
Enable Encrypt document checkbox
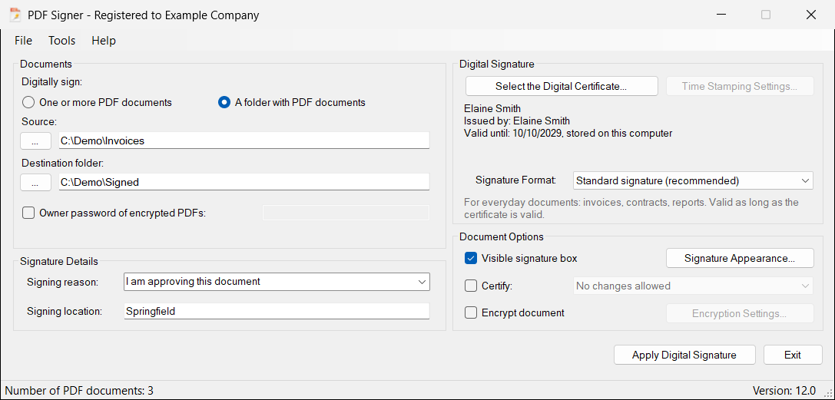tap(515, 312)
